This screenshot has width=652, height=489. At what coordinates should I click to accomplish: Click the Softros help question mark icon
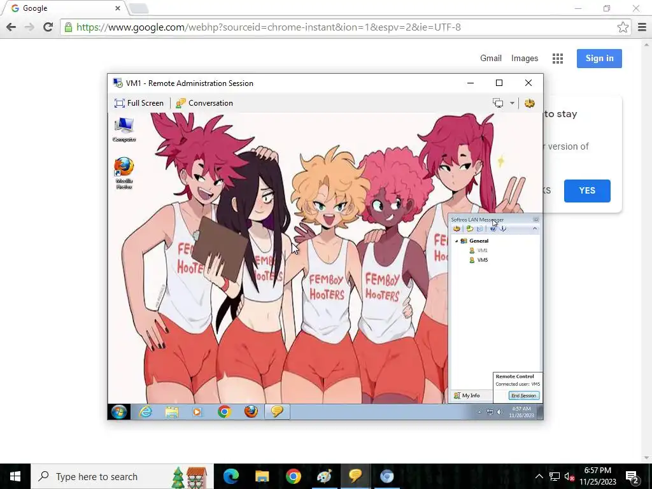point(493,229)
